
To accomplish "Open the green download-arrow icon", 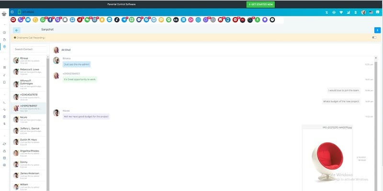I will (258, 20).
